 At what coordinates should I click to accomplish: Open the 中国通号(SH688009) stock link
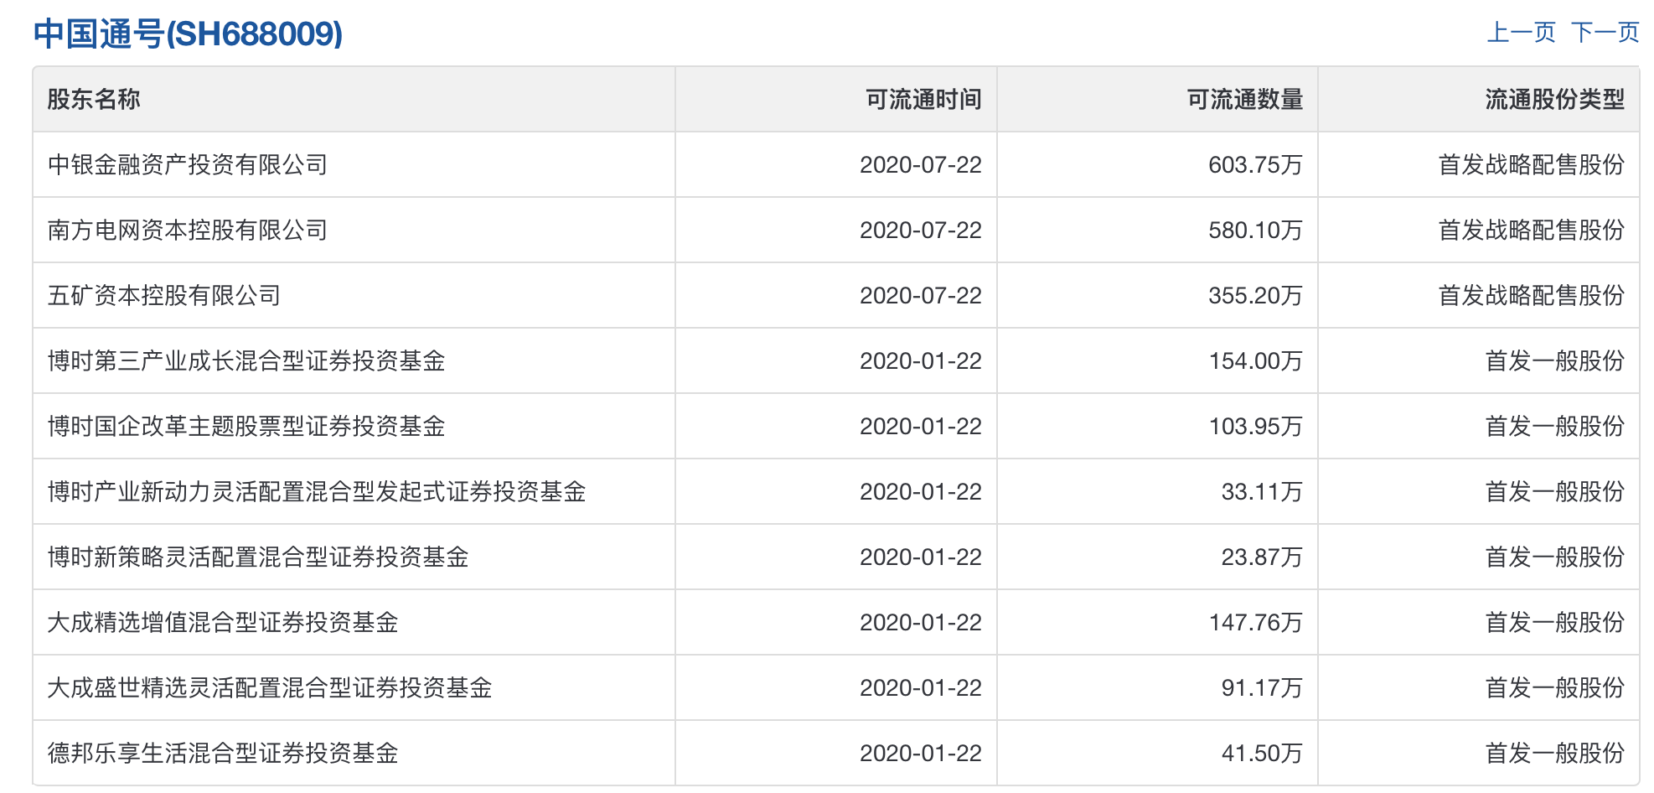[186, 35]
